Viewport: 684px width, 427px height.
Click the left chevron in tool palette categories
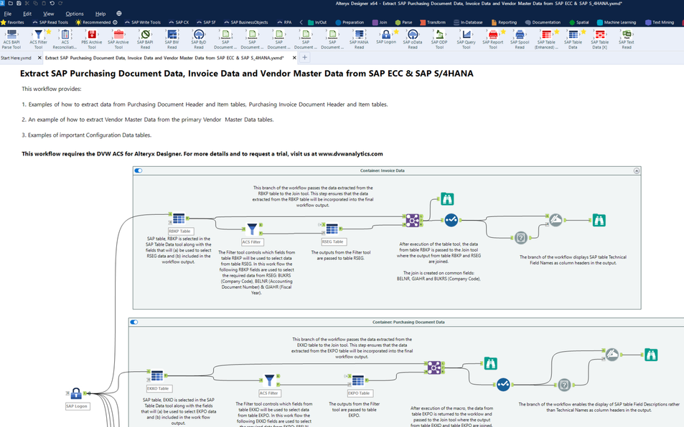pos(301,22)
